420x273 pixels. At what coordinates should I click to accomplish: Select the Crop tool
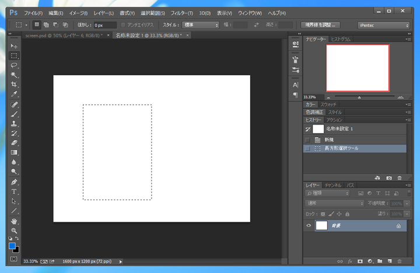[14, 84]
